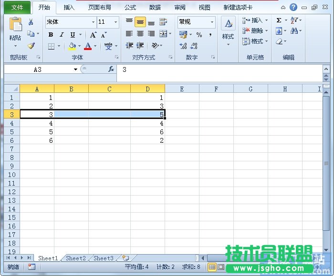Click the text orientation icon
This screenshot has height=276, width=334.
point(155,46)
